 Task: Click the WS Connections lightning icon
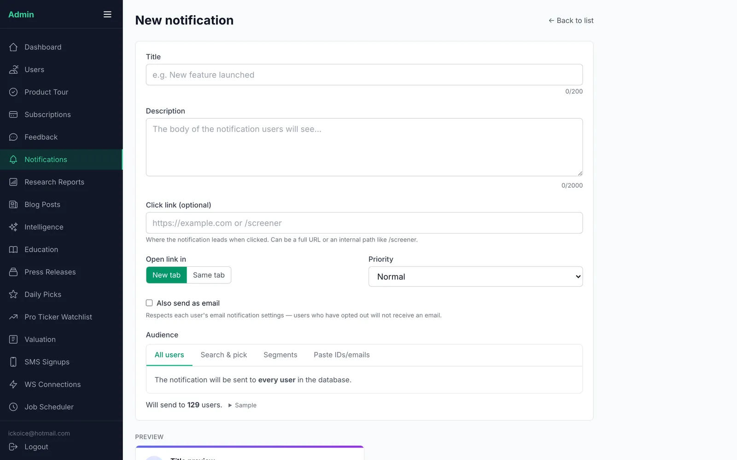pyautogui.click(x=13, y=385)
